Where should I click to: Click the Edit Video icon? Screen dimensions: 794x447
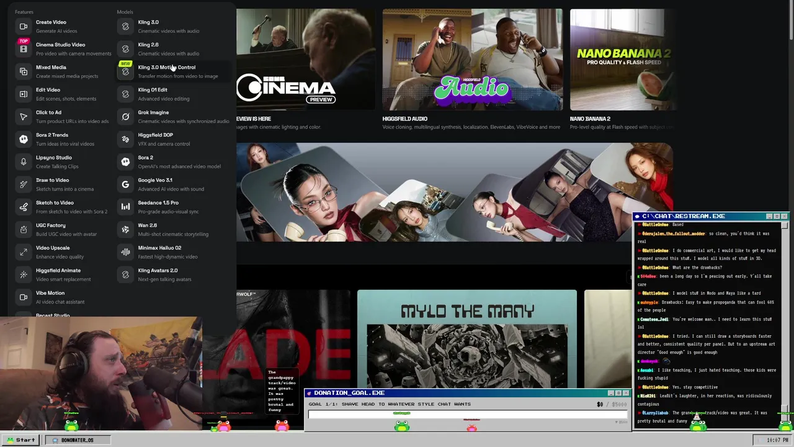point(24,94)
